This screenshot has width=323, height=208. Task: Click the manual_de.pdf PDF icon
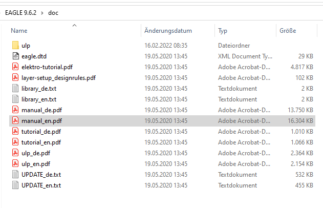[15, 110]
